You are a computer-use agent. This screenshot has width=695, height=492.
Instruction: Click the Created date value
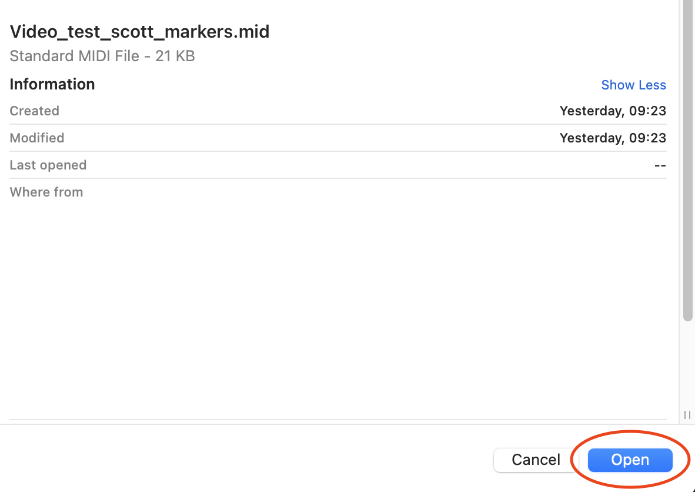613,111
